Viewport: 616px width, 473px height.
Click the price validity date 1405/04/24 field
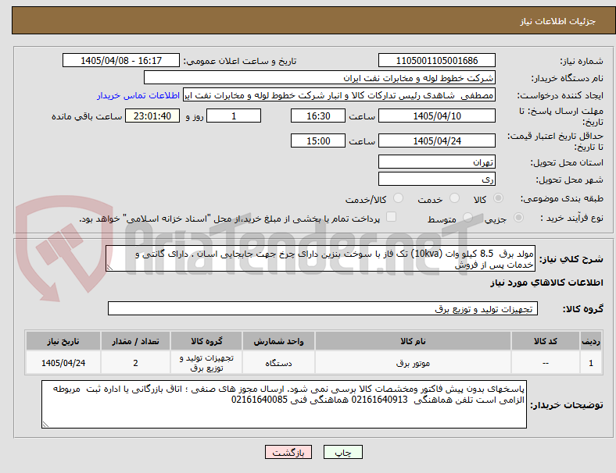436,140
